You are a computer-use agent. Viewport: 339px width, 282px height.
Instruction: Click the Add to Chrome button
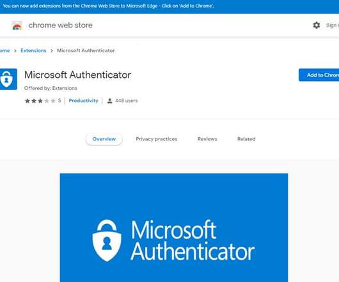tap(319, 75)
